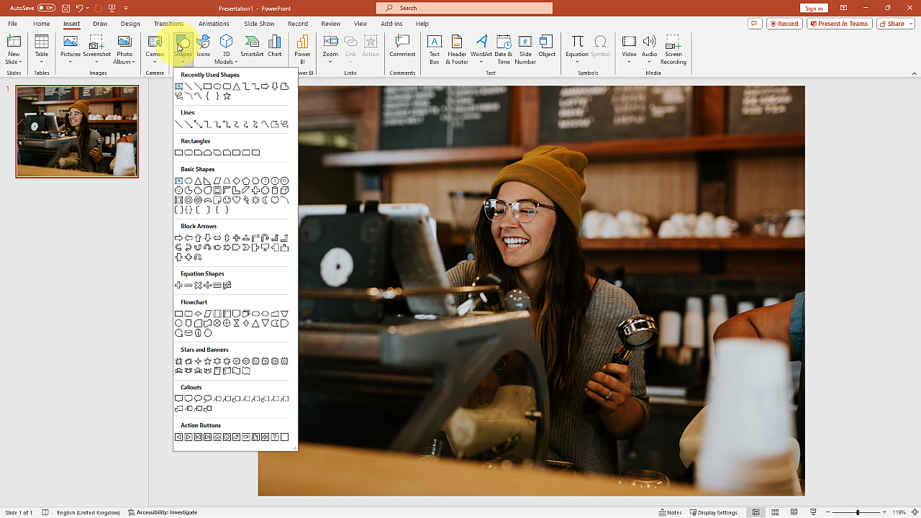Select the multiplication sign equation shape
The width and height of the screenshot is (921, 518).
(x=198, y=286)
